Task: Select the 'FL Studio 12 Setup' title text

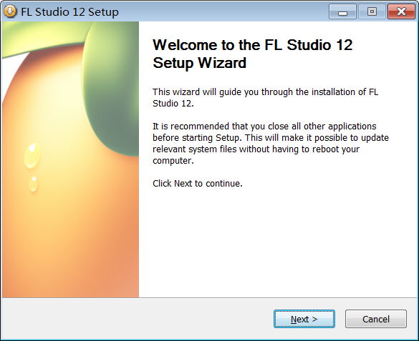Action: pos(69,11)
